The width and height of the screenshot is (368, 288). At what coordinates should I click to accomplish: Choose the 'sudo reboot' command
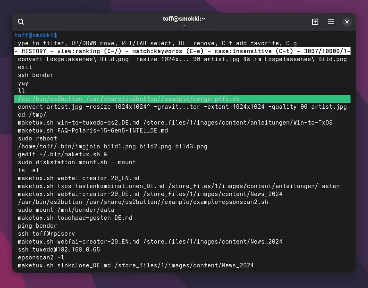coord(37,138)
